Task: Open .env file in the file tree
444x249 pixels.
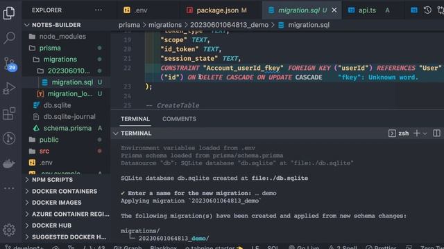Action: click(x=46, y=163)
